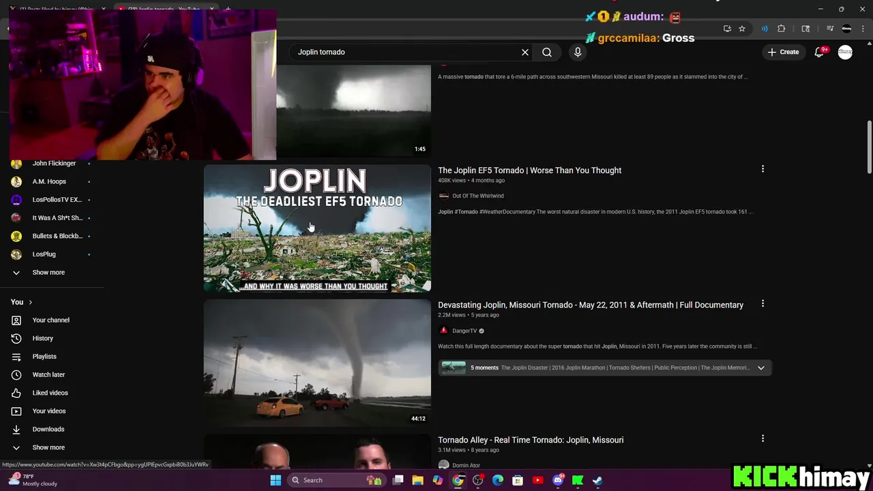Click the 1:45 tornado video thumbnail
873x491 pixels.
353,111
